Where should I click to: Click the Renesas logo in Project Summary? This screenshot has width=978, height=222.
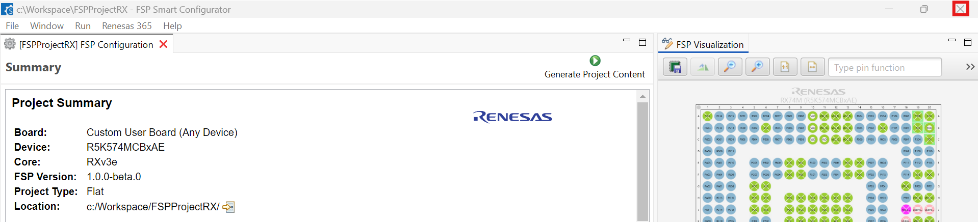(512, 117)
